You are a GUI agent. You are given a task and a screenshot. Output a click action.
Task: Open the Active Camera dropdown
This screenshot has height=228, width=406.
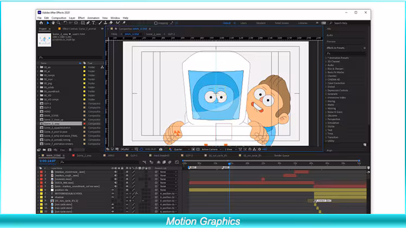tap(212, 149)
